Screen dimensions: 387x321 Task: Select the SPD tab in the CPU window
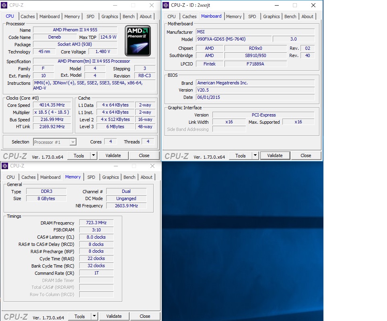91,16
